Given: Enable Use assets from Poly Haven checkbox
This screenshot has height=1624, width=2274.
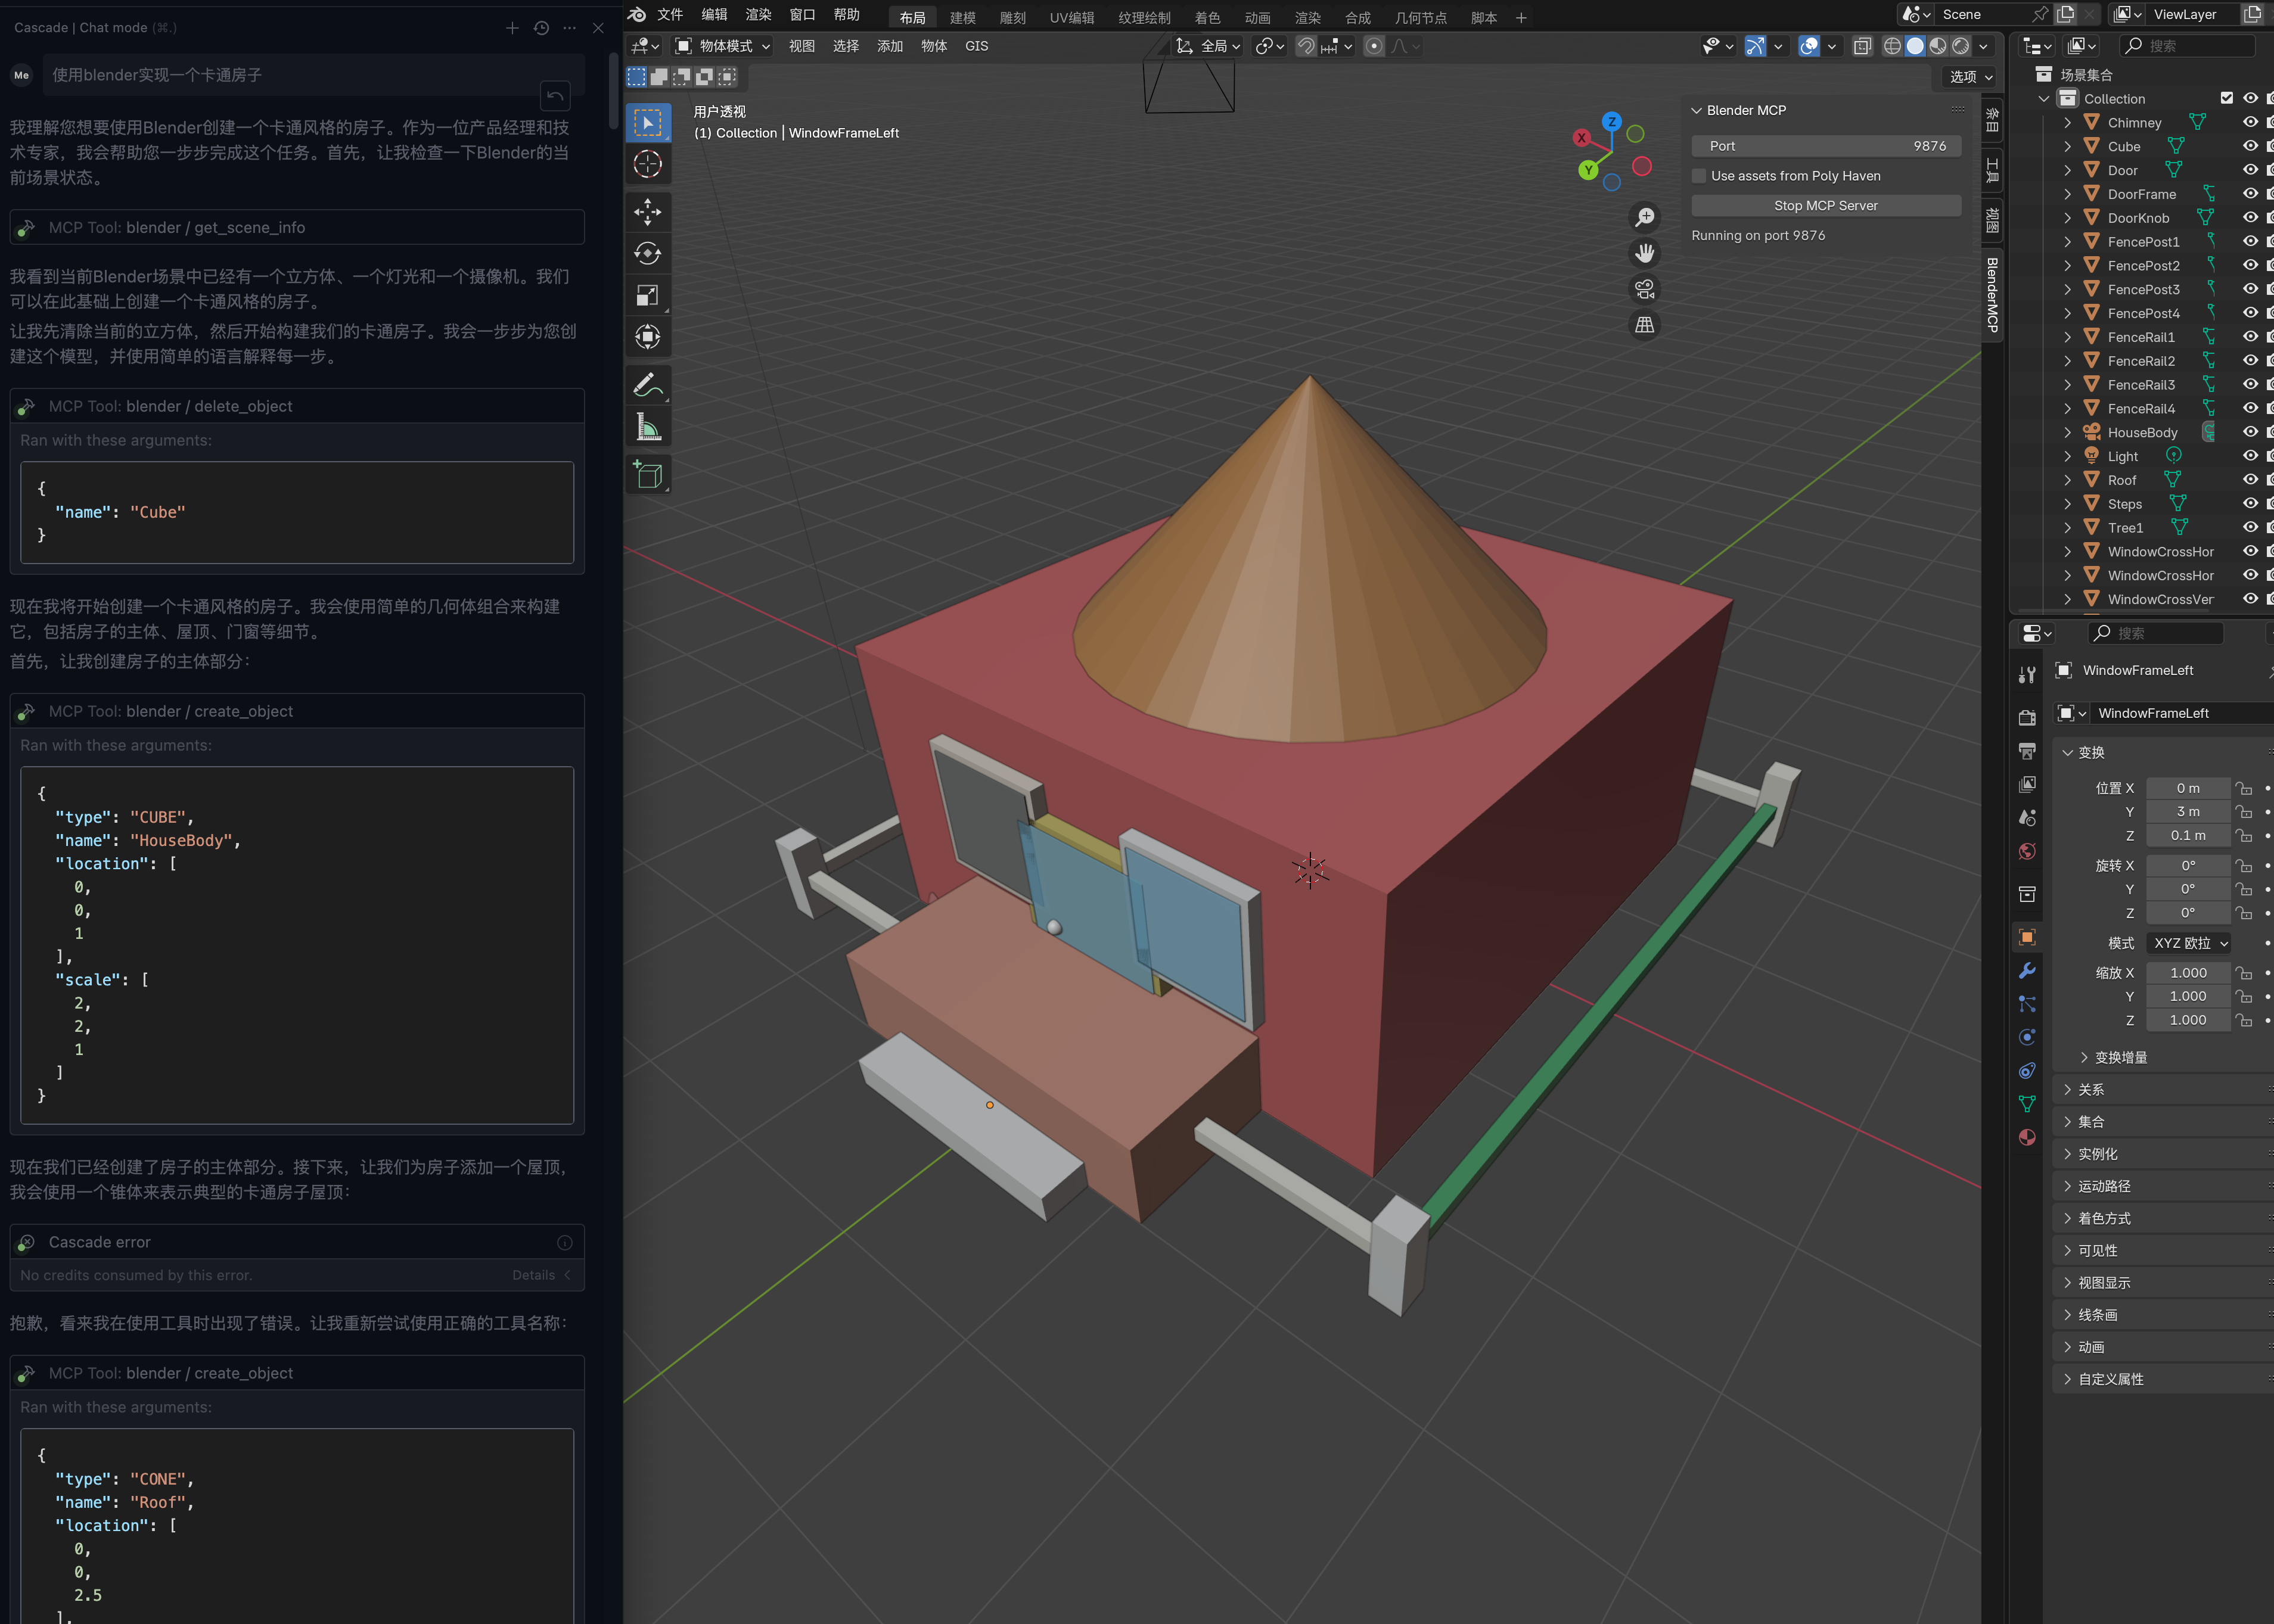Looking at the screenshot, I should pyautogui.click(x=1699, y=176).
